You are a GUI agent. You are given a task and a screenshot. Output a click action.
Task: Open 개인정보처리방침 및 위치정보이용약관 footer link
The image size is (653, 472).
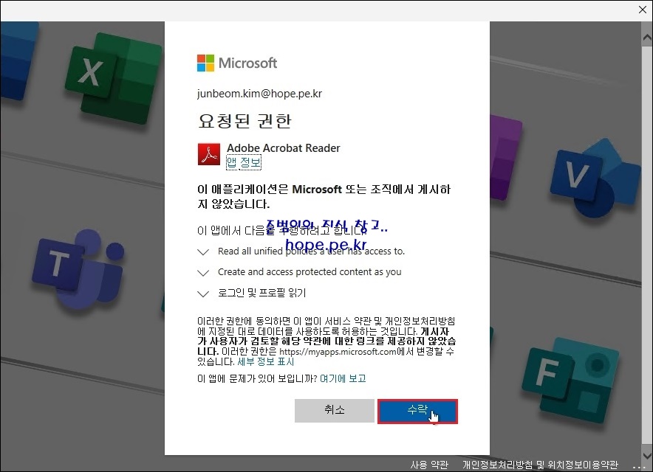pos(540,465)
